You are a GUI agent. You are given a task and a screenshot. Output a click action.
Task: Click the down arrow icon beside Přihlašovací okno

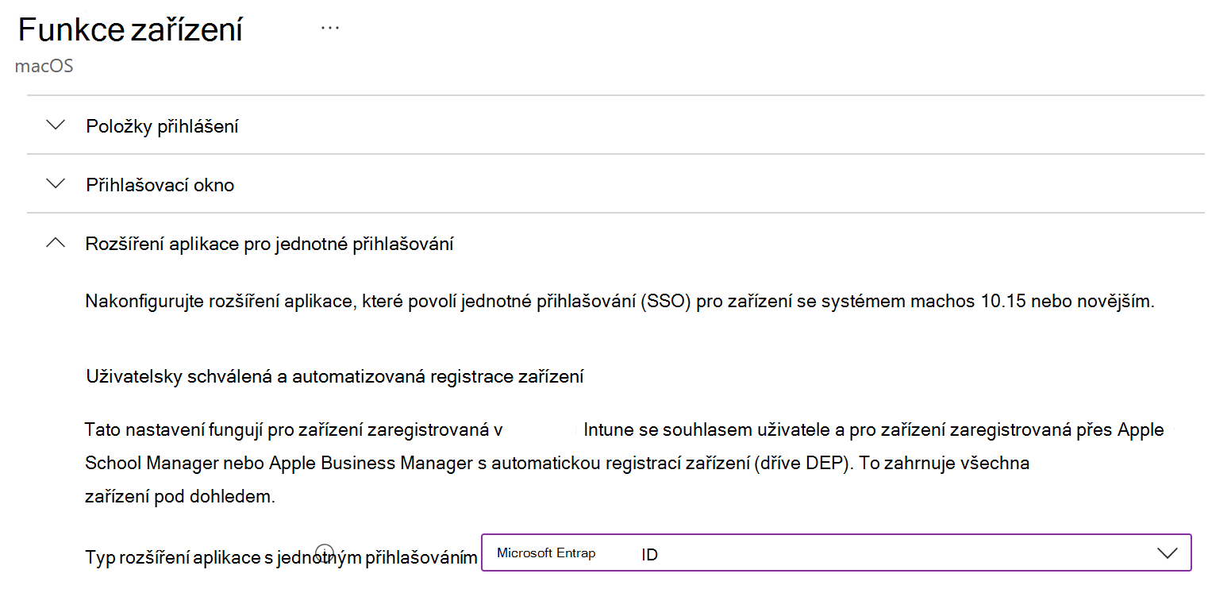[x=54, y=183]
